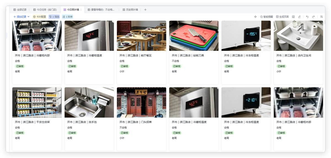This screenshot has width=331, height=158.
Task: Open 卡片配置 card settings
Action: (39, 17)
